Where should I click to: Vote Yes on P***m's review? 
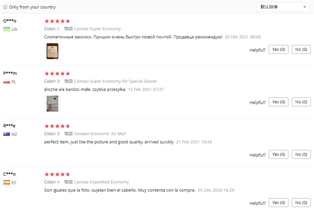pos(279,102)
